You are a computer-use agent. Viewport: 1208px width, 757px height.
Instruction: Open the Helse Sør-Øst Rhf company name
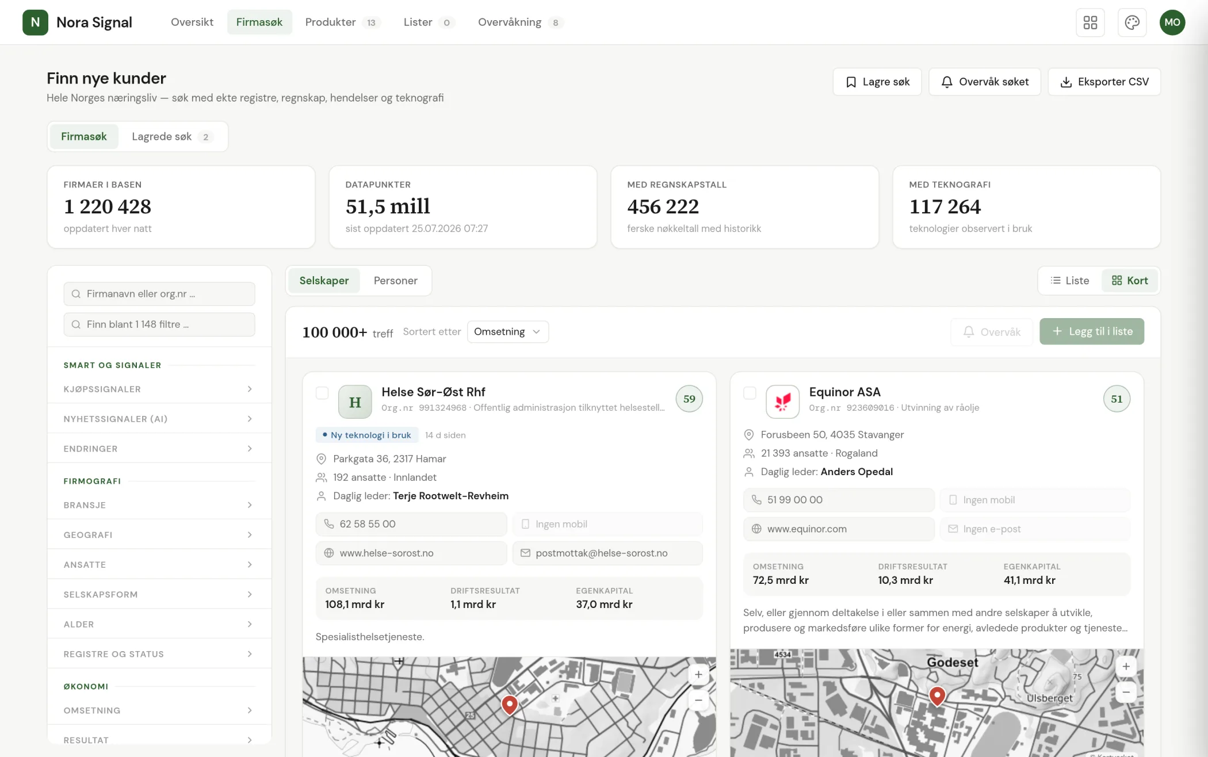pyautogui.click(x=433, y=392)
